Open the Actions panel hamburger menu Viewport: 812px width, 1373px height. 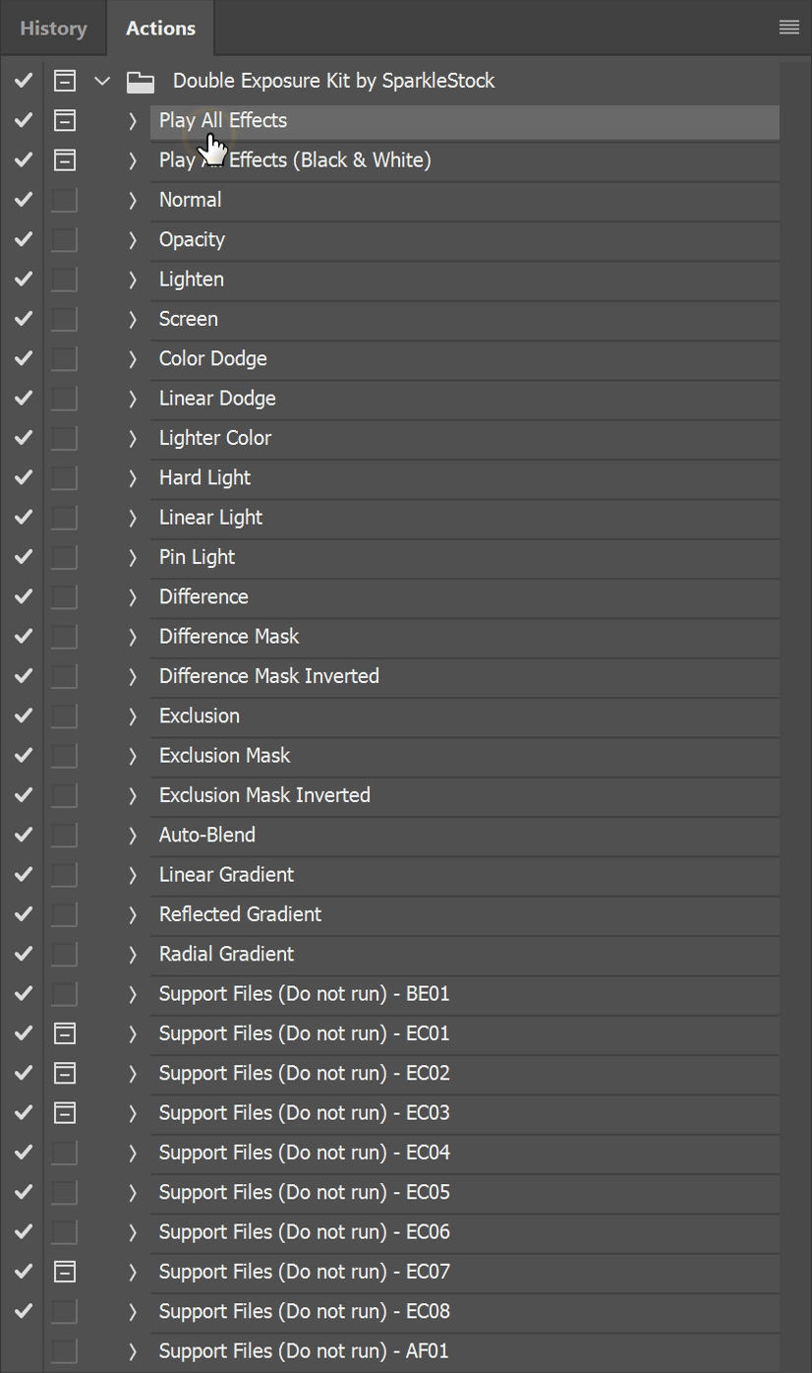pos(788,28)
